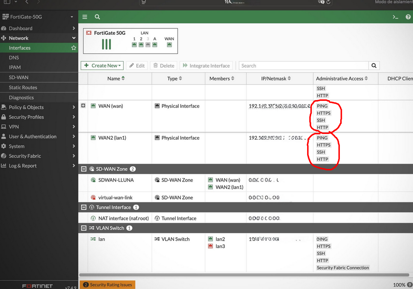Click the WAN port icon in faceplate
The image size is (413, 289).
[x=169, y=45]
